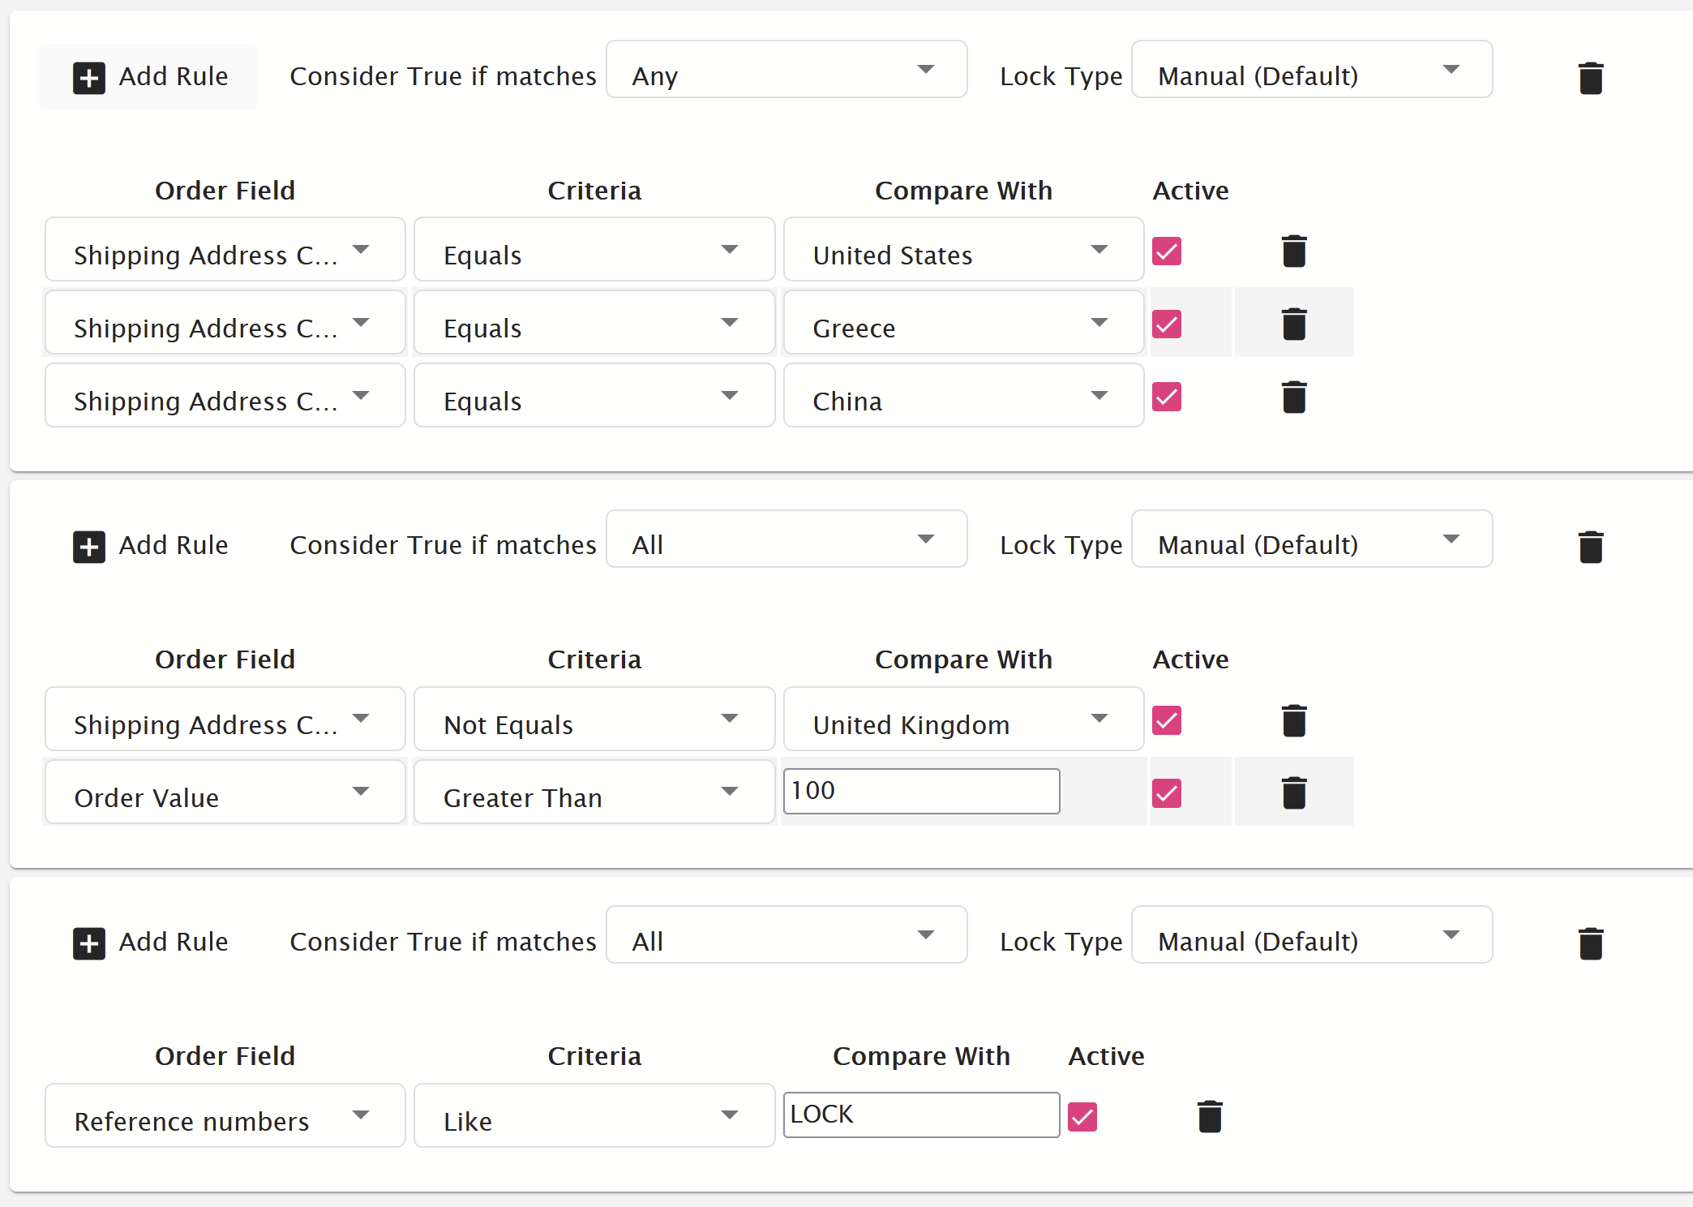The image size is (1693, 1207).
Task: Uncheck Active for United Kingdom rule
Action: [x=1167, y=720]
